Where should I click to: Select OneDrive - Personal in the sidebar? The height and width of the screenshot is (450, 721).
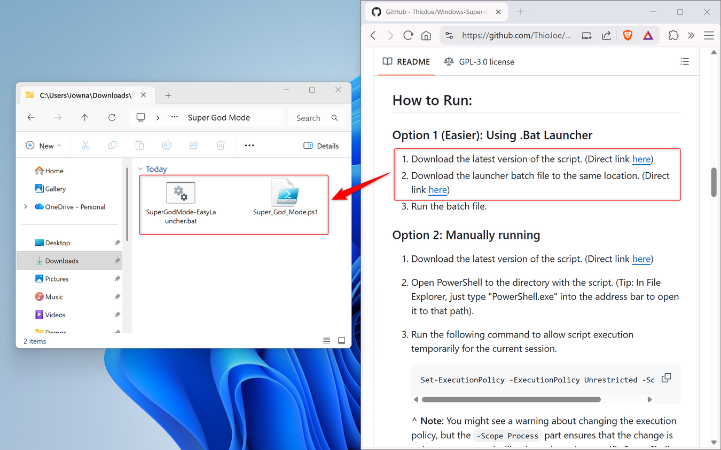[70, 207]
